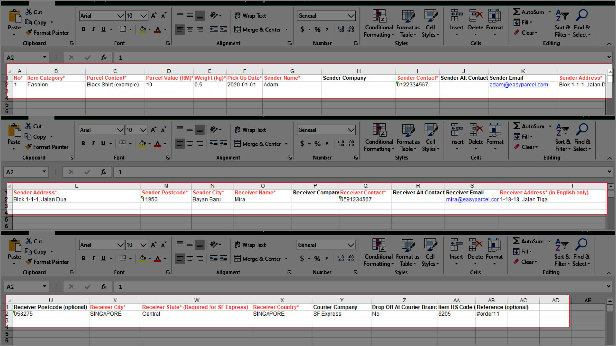Toggle Italic in the middle ribbon
This screenshot has width=616, height=346.
tap(93, 144)
